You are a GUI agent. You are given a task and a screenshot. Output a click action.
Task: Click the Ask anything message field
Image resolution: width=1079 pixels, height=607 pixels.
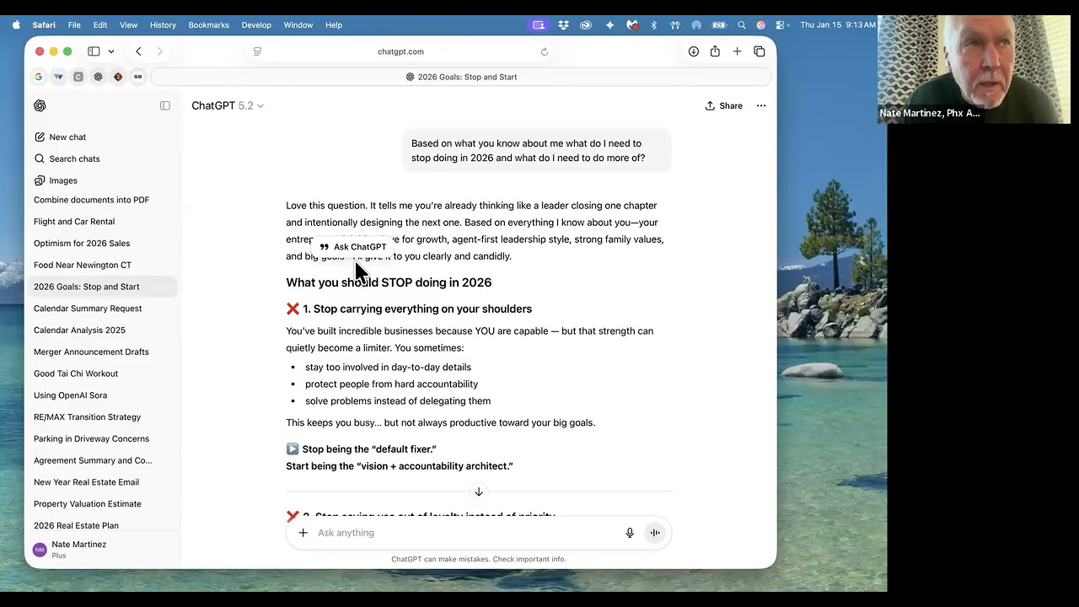[x=464, y=533]
